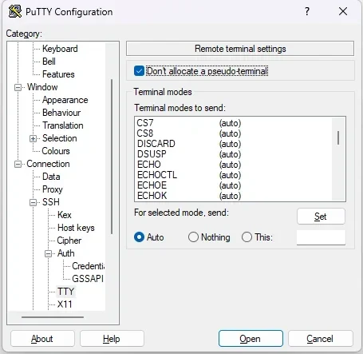Viewport: 363px width, 354px height.
Task: Click the PuTTY icon in the title bar
Action: (x=15, y=11)
